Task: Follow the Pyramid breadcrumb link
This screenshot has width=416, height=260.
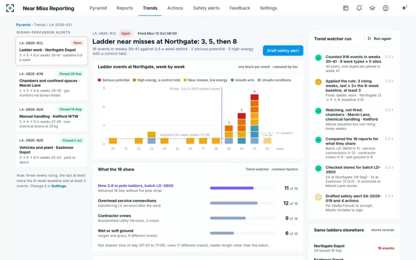Action: (x=23, y=25)
